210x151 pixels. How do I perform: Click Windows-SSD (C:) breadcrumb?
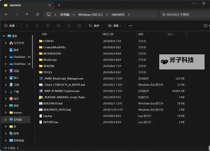coord(90,14)
